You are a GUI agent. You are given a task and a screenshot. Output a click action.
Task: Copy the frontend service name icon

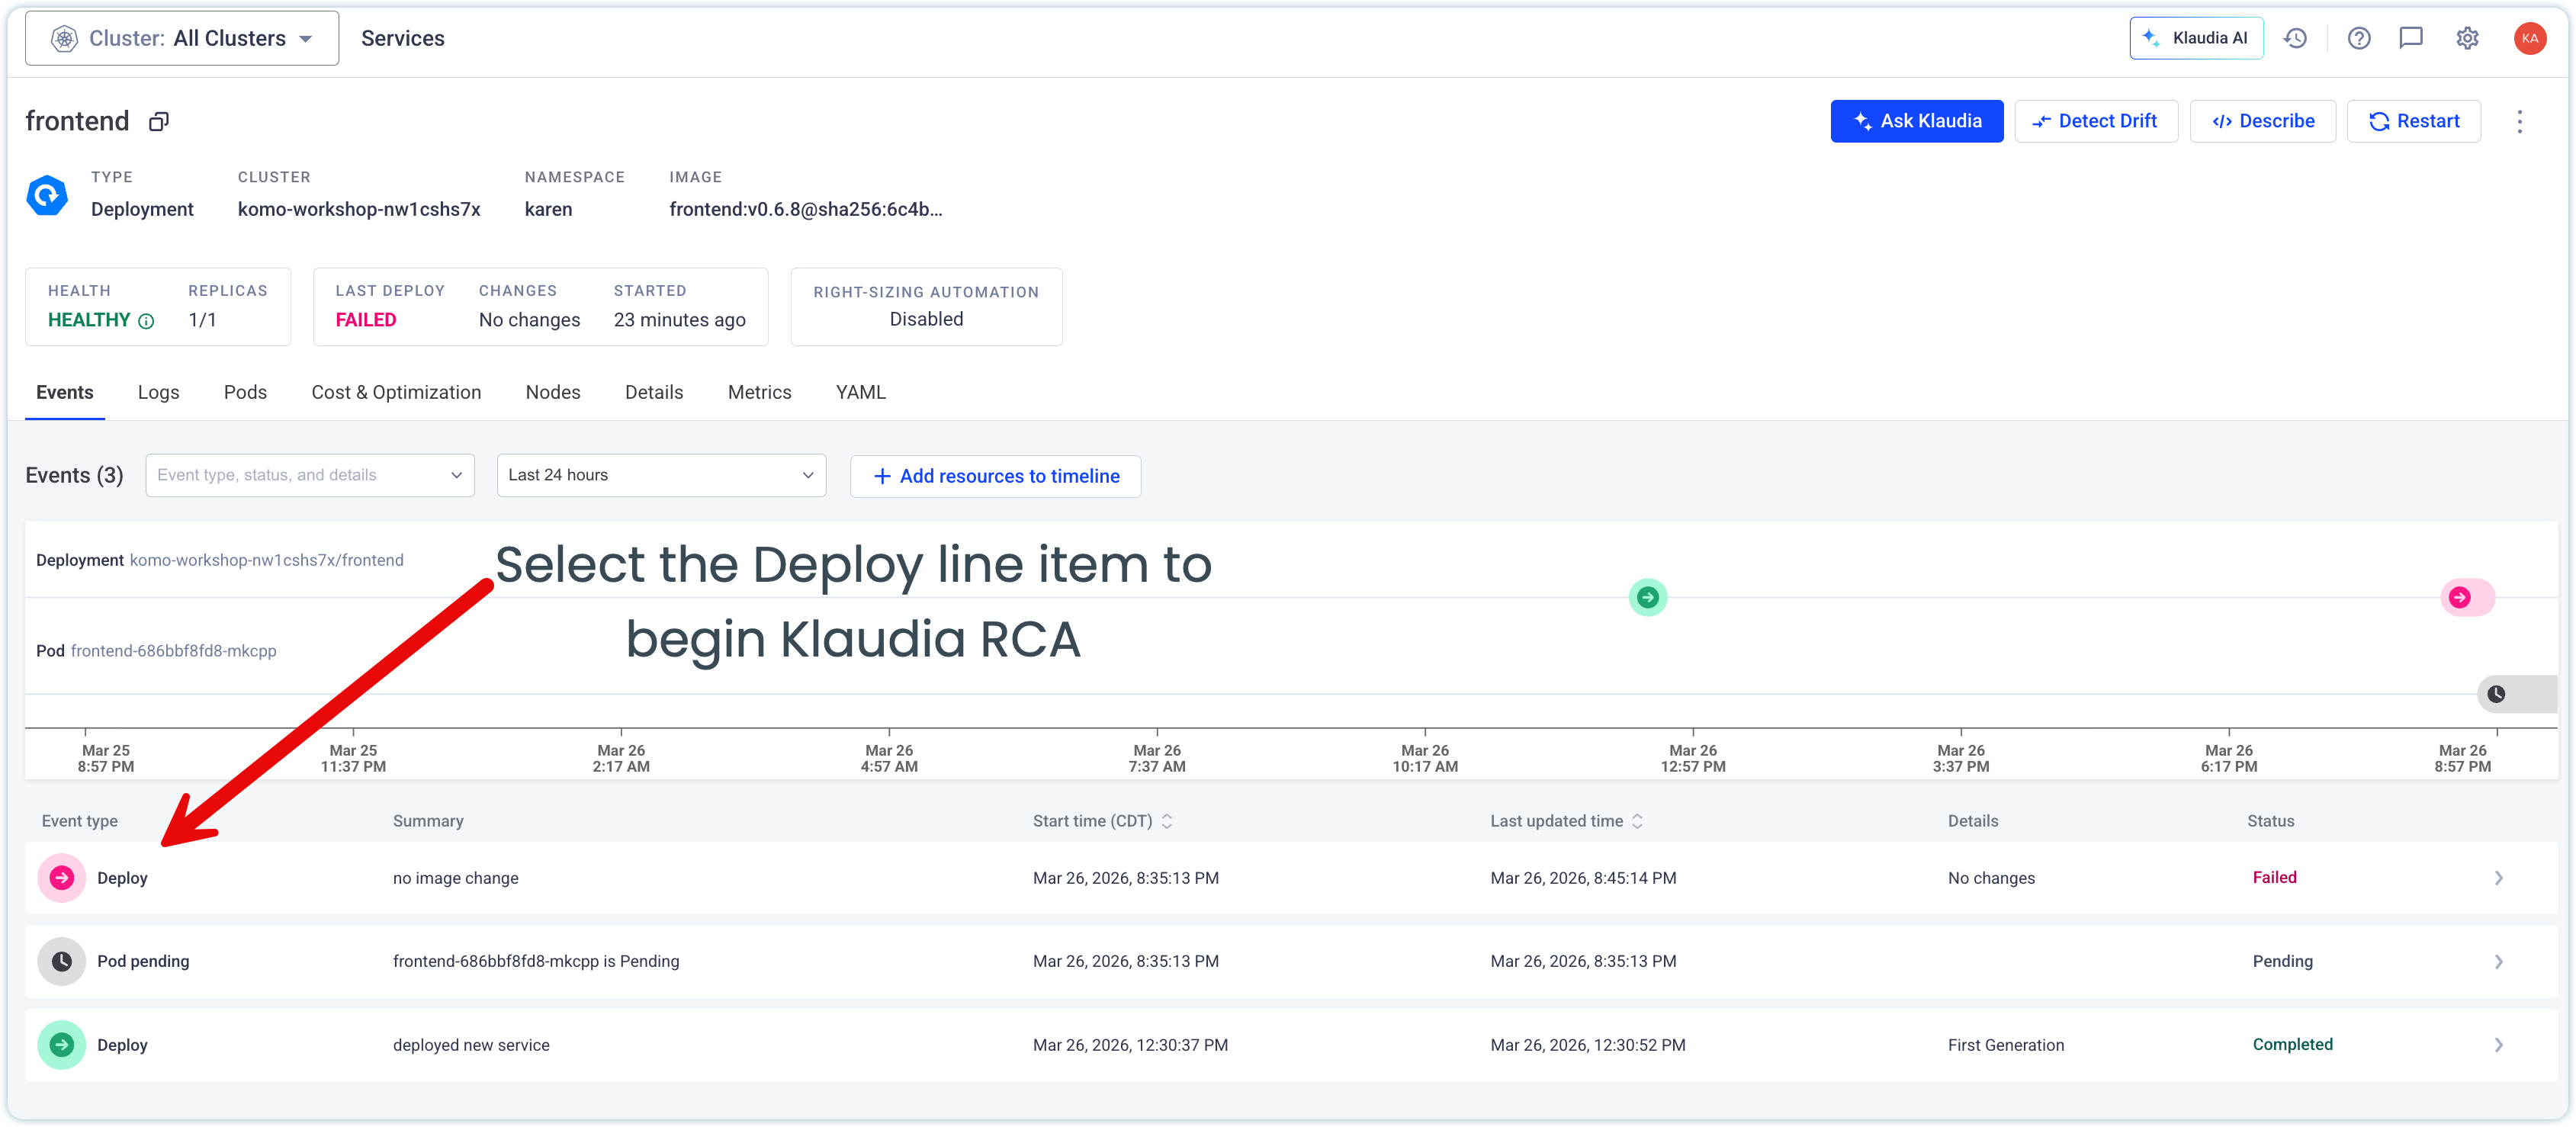159,122
